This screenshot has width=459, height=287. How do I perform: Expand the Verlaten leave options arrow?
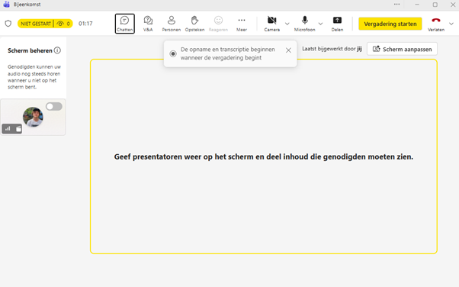pos(451,24)
